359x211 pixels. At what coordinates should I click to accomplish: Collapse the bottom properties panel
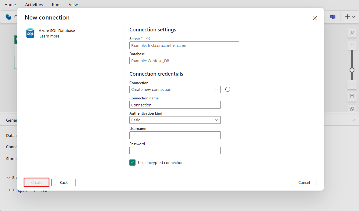[x=354, y=120]
